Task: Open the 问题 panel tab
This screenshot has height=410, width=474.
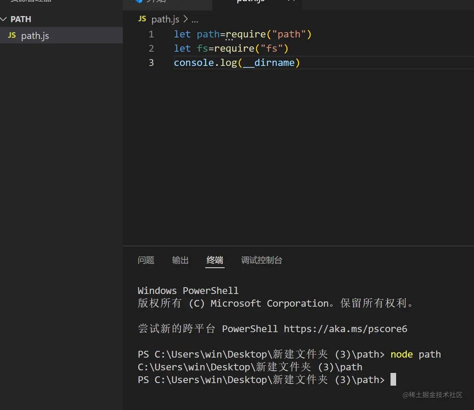Action: [146, 260]
